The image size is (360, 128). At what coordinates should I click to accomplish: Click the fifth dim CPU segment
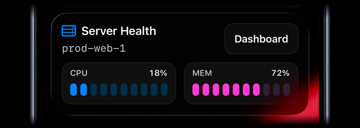(x=114, y=89)
